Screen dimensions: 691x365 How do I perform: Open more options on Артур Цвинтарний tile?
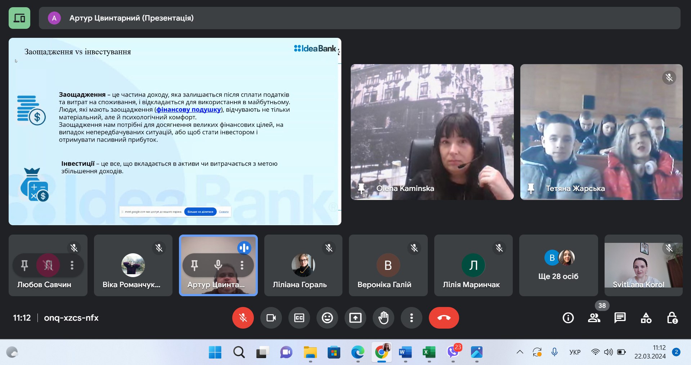(242, 265)
